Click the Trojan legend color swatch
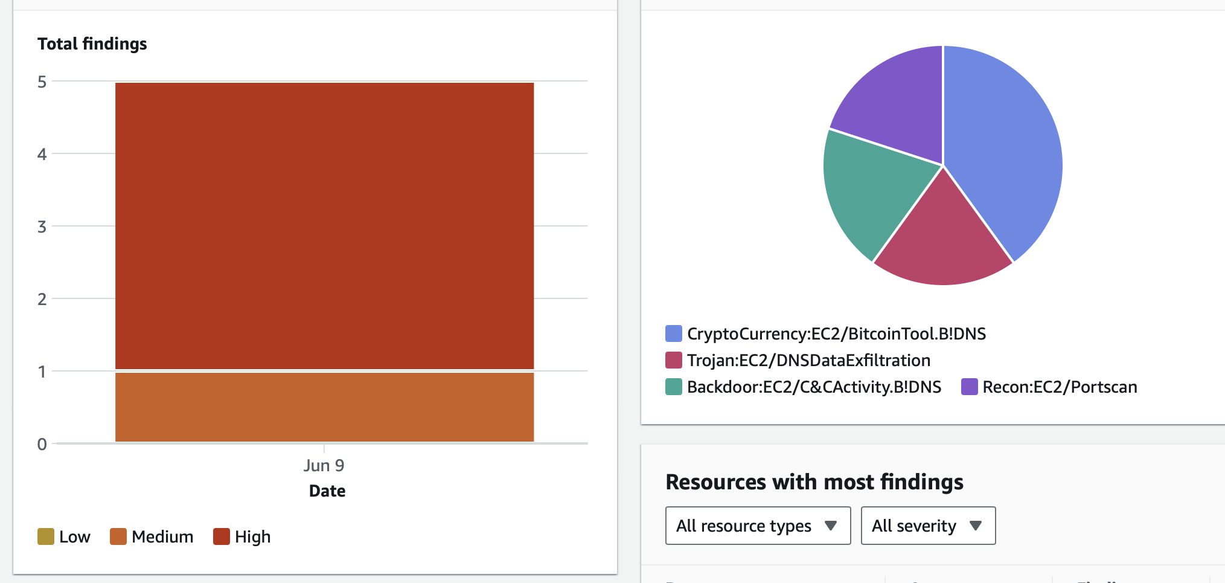This screenshot has height=583, width=1225. click(x=673, y=360)
